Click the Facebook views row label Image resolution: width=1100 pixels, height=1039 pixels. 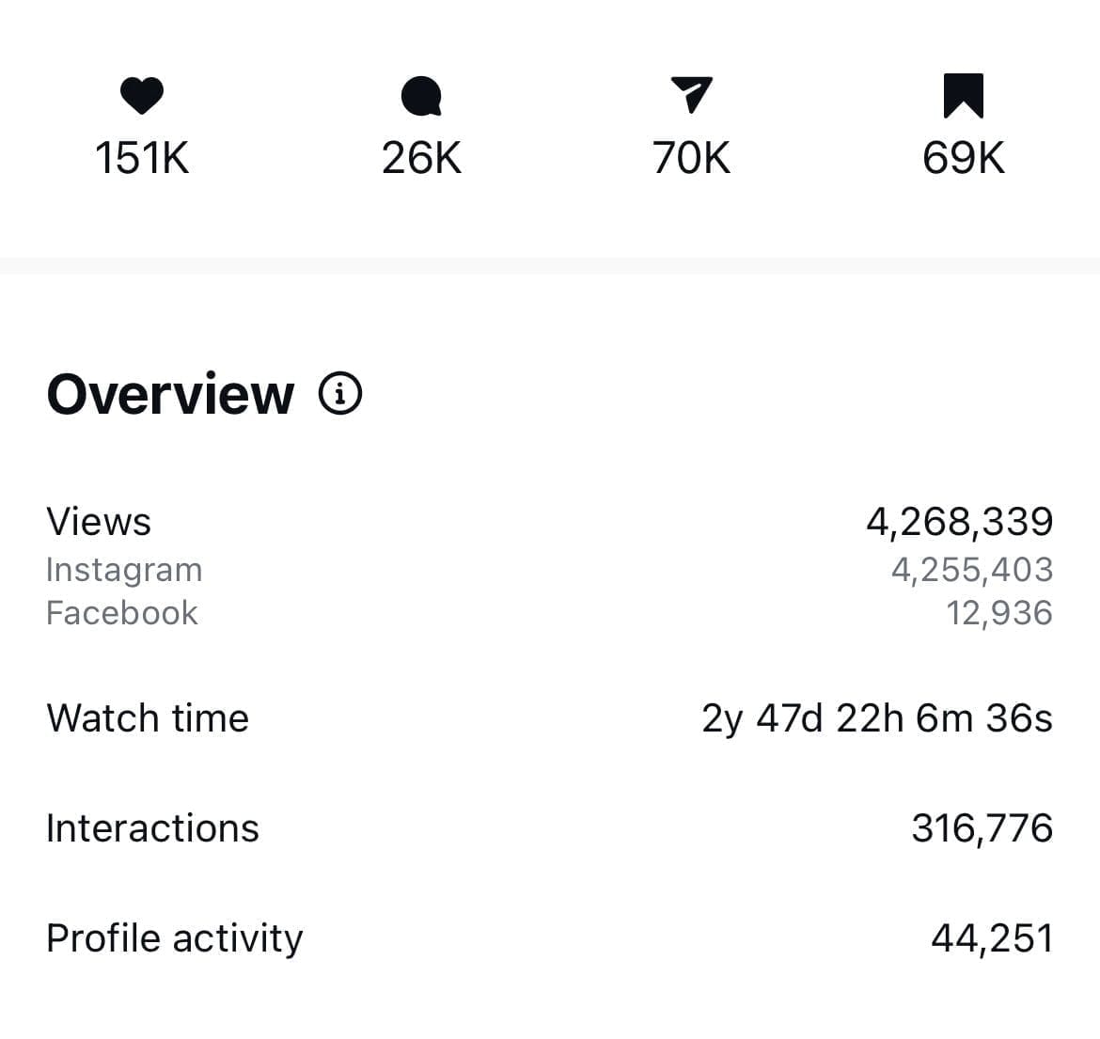pos(122,613)
